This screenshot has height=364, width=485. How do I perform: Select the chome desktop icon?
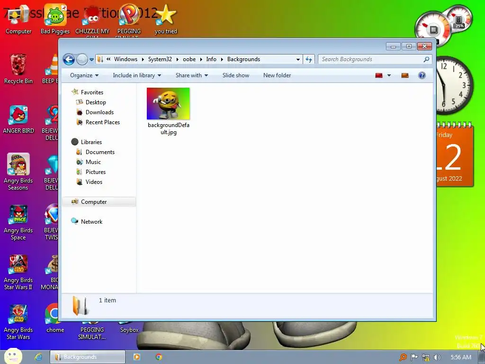55,319
